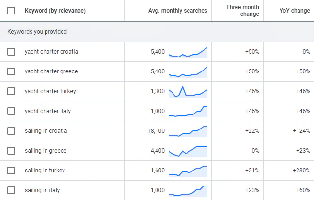Click the 18,100 monthly searches value
This screenshot has width=314, height=200.
click(x=156, y=131)
